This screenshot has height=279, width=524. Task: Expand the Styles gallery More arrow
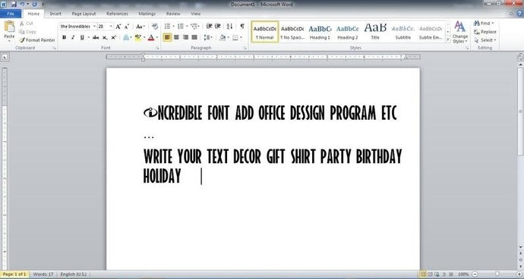[448, 39]
